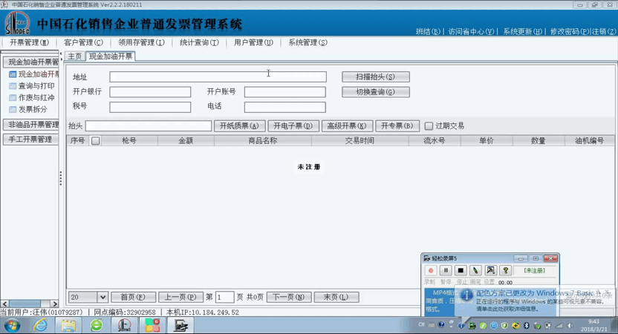The height and width of the screenshot is (334, 618).
Task: Pause the recording in 轻松录屏5
Action: click(446, 270)
